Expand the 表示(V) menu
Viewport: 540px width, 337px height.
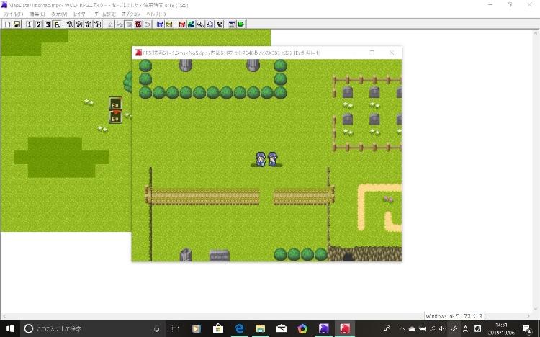[59, 14]
